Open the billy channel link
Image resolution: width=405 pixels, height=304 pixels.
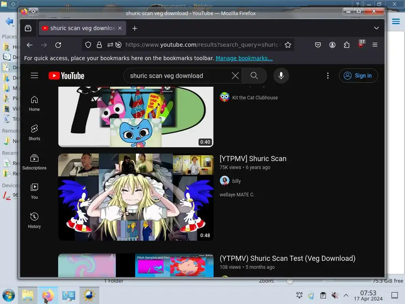click(236, 181)
